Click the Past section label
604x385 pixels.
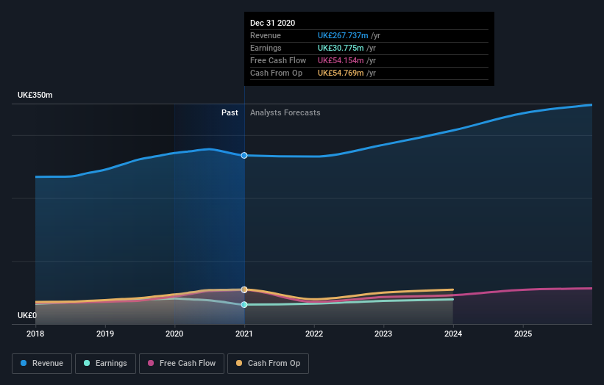(x=230, y=112)
